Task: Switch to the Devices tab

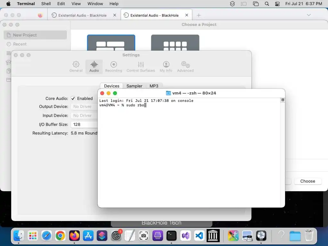Action: [112, 86]
